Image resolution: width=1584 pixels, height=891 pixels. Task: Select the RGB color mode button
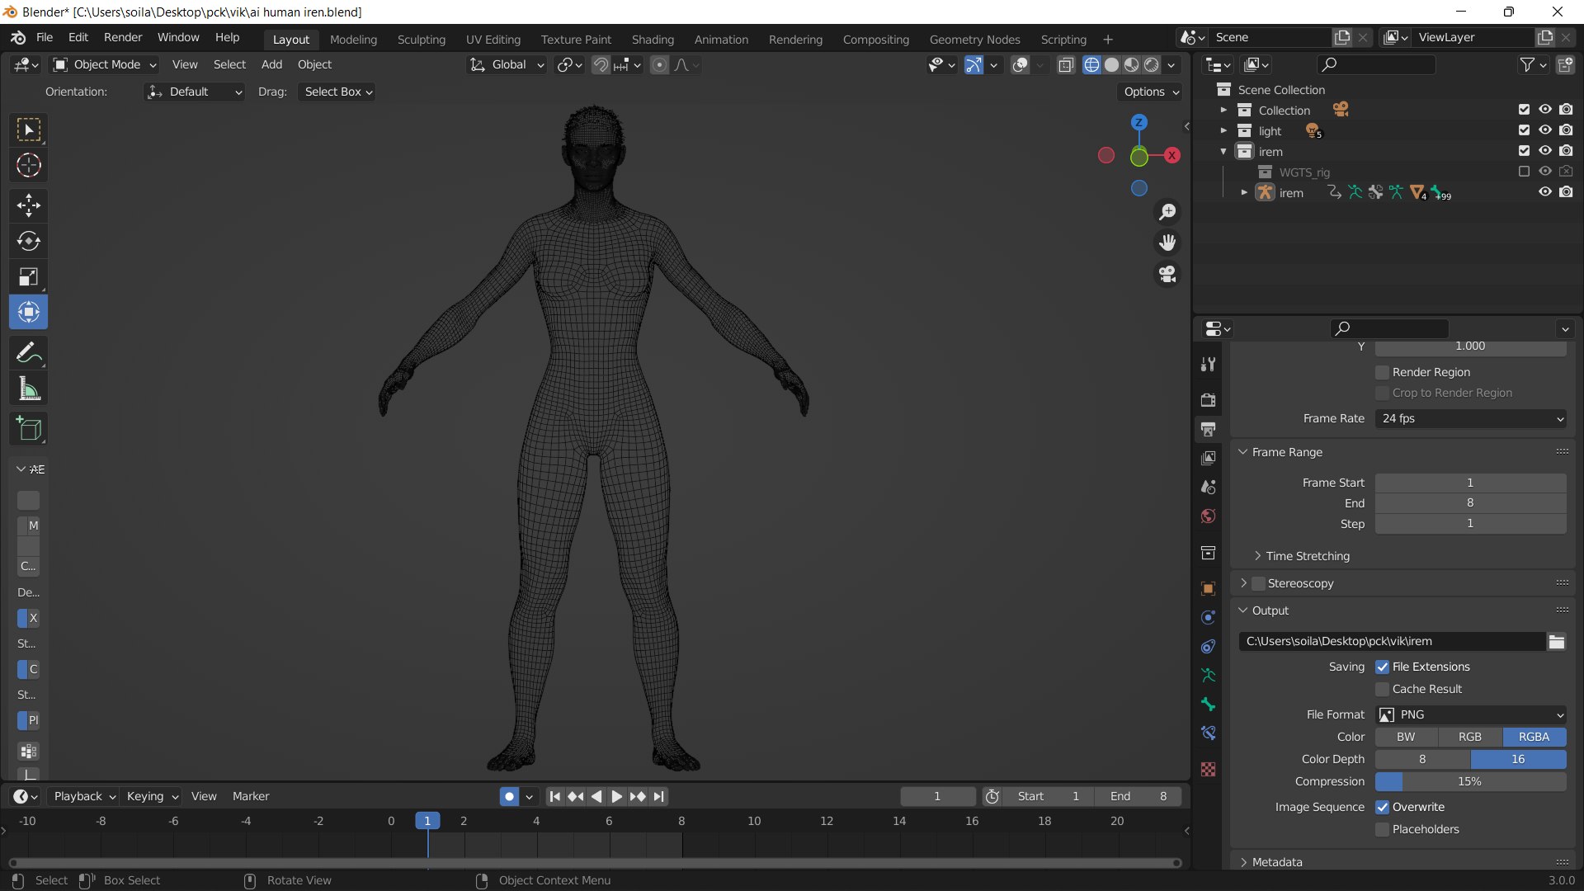pos(1470,737)
